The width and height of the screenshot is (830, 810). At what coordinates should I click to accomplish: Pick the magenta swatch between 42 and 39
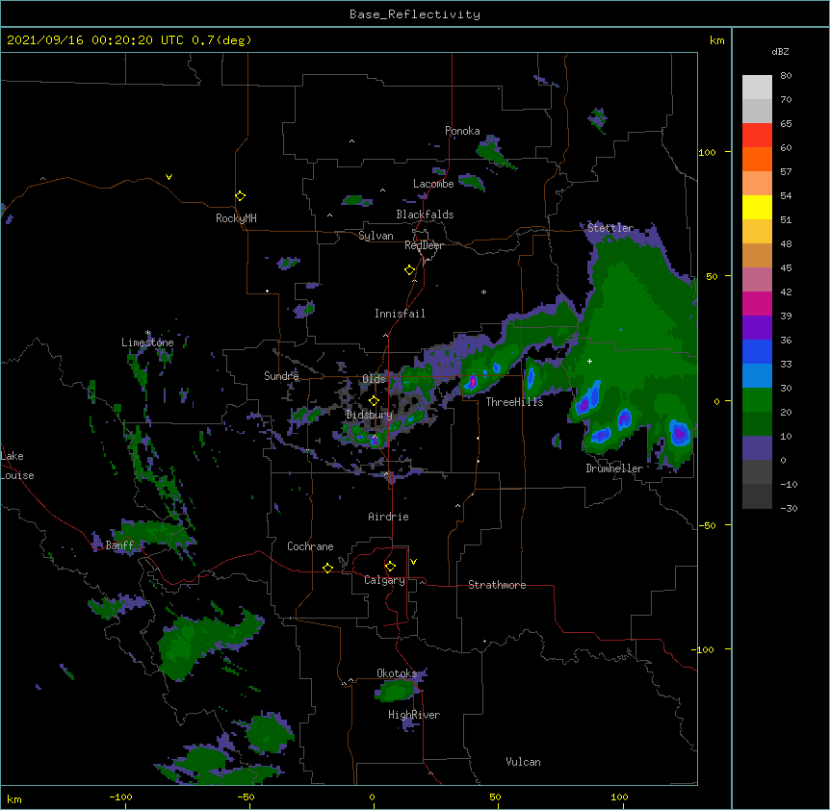pos(757,303)
